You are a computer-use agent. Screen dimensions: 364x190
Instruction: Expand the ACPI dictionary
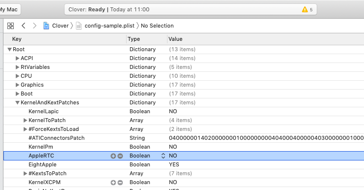click(x=17, y=58)
